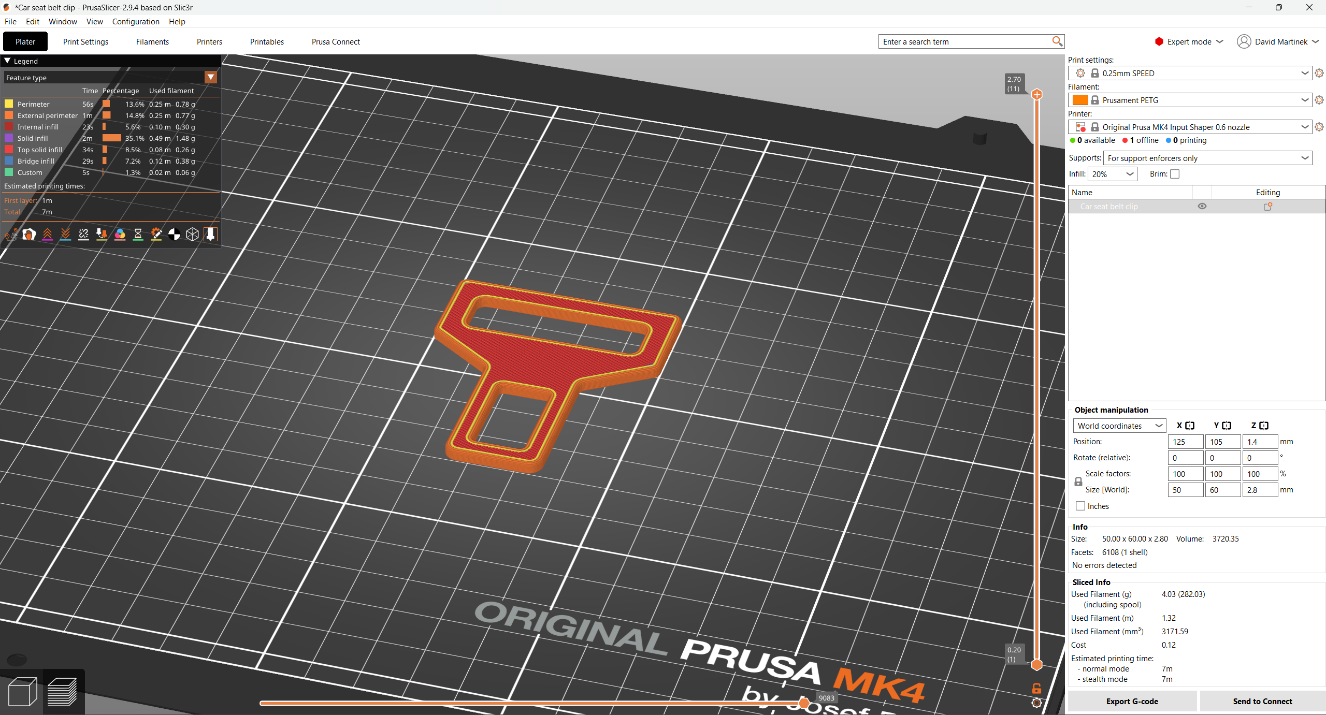
Task: Select the Plater tab button
Action: pos(25,41)
